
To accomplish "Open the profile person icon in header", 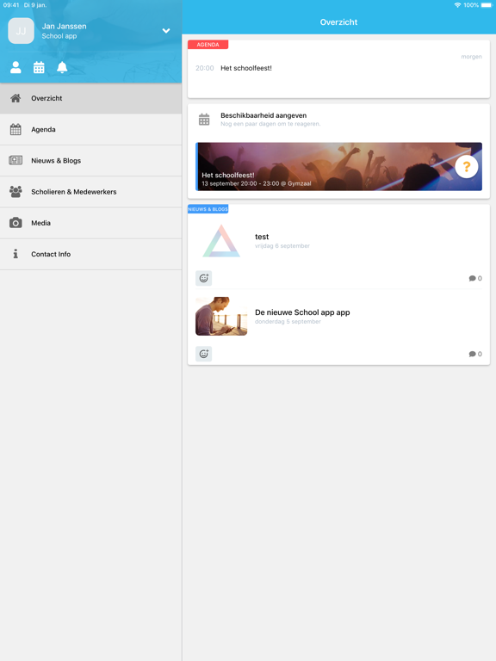I will (15, 67).
